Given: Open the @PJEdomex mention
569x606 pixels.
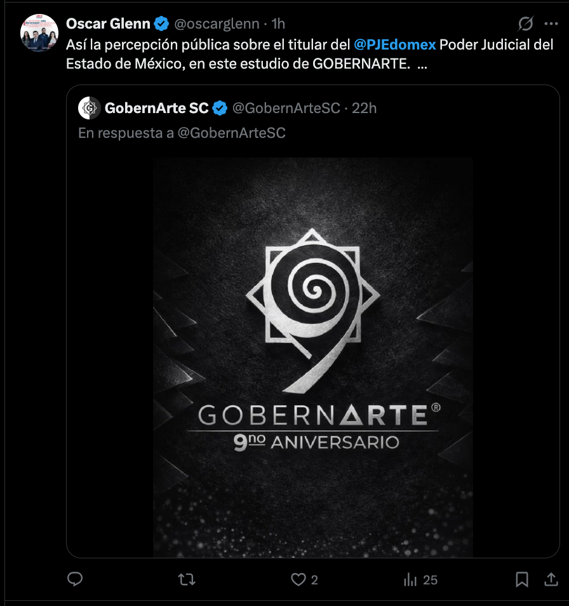Looking at the screenshot, I should coord(394,45).
